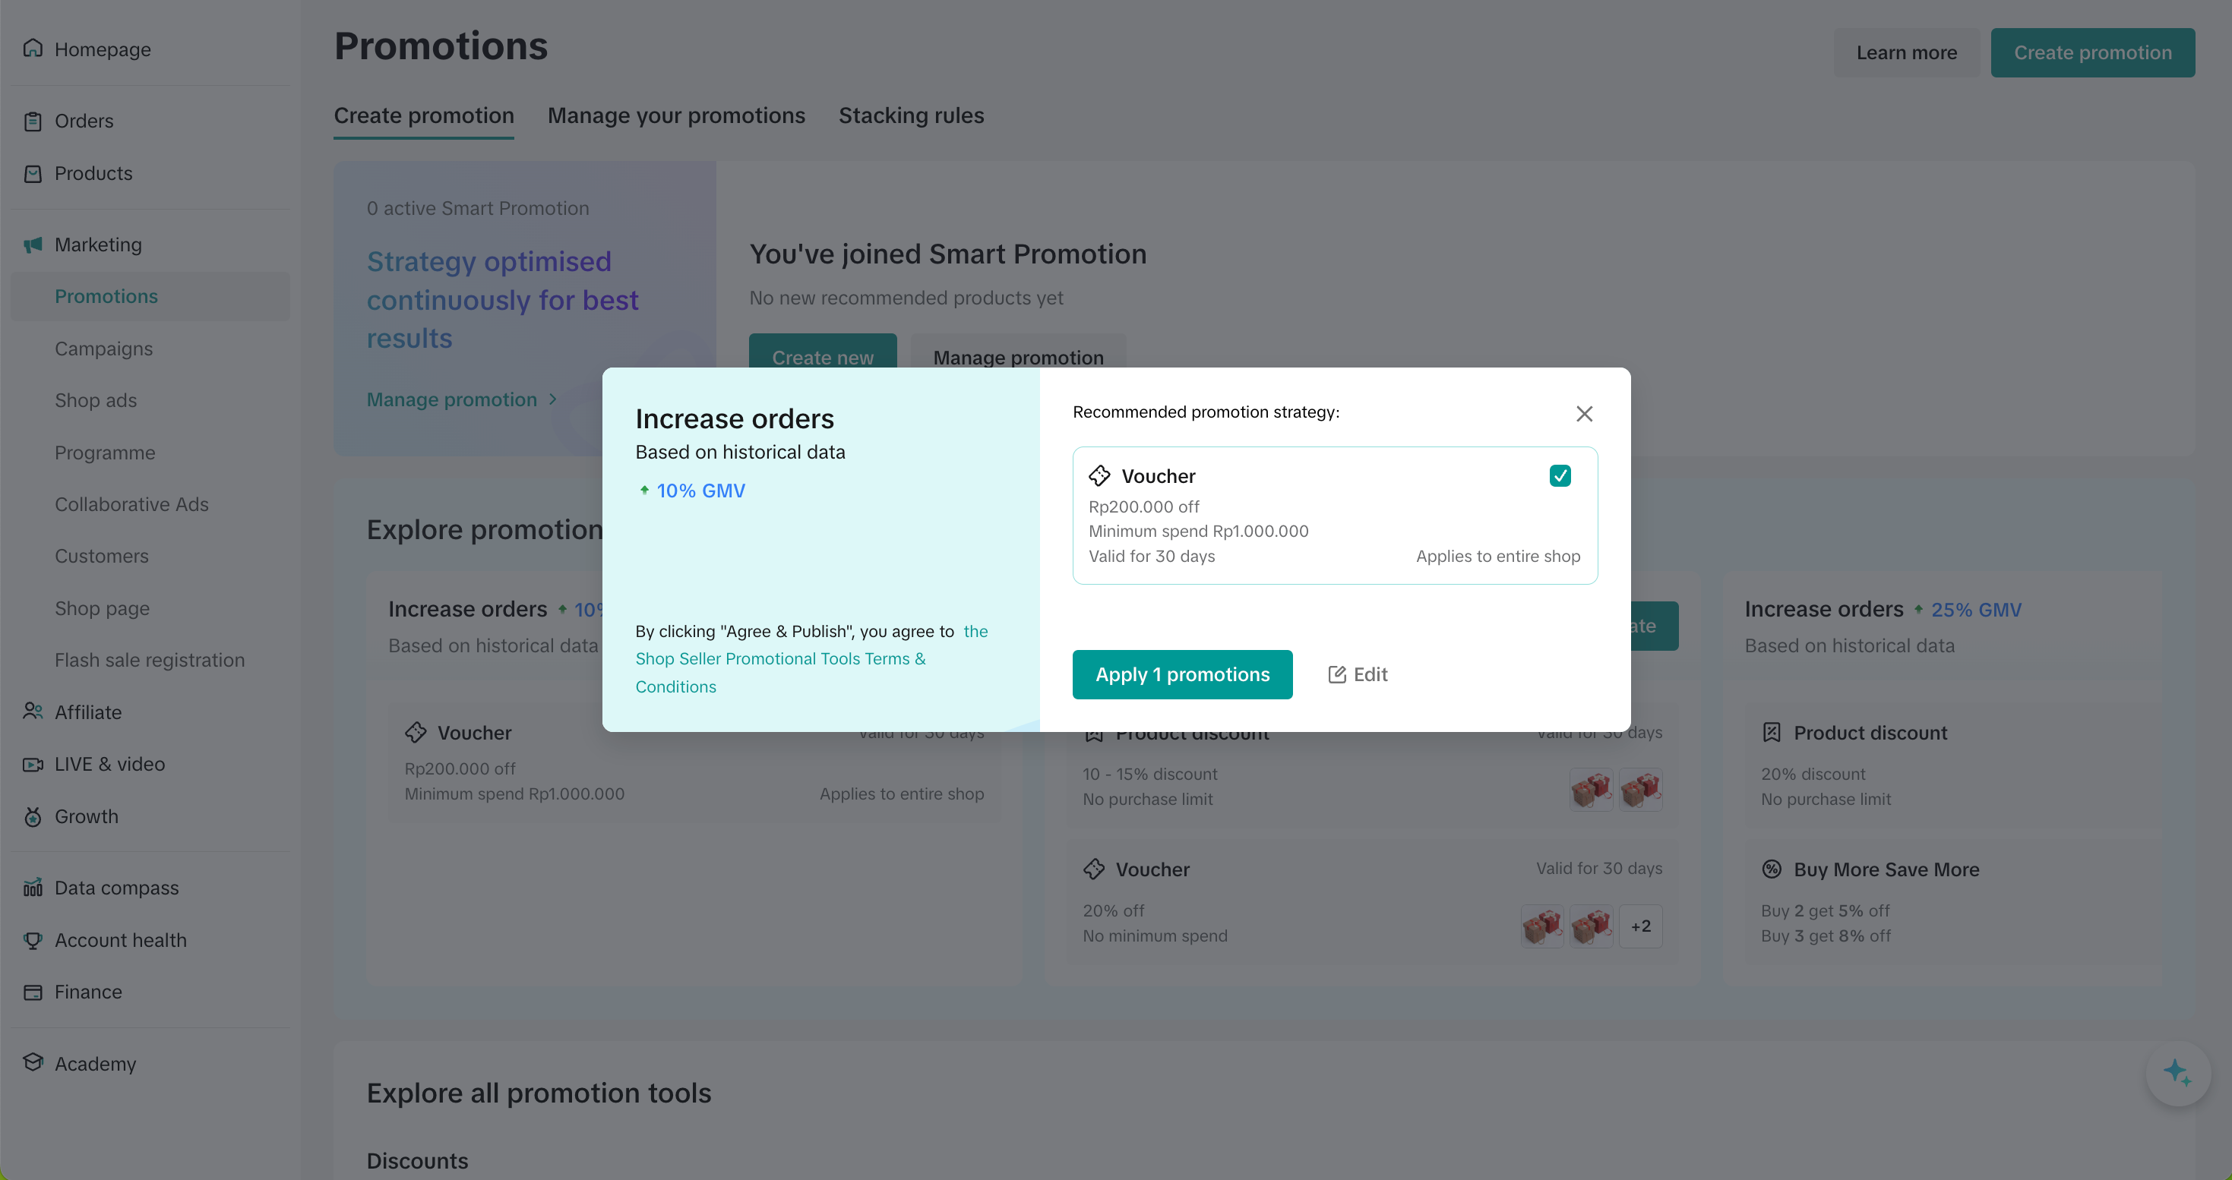Switch to Manage your promotions tab

point(676,115)
